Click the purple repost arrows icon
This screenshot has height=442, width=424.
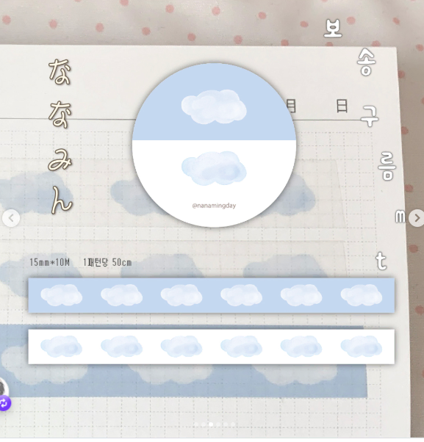tap(5, 403)
